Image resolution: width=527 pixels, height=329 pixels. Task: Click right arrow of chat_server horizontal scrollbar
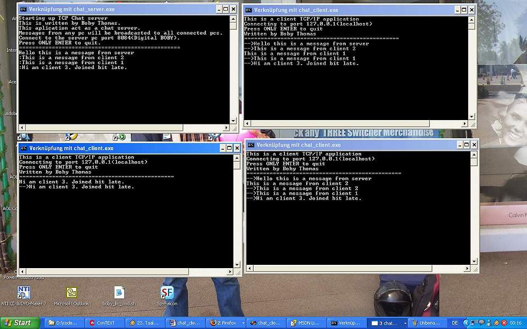[x=227, y=128]
